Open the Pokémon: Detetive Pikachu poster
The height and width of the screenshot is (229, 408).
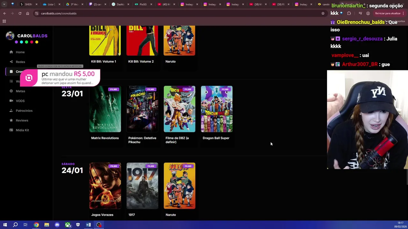[x=142, y=109]
